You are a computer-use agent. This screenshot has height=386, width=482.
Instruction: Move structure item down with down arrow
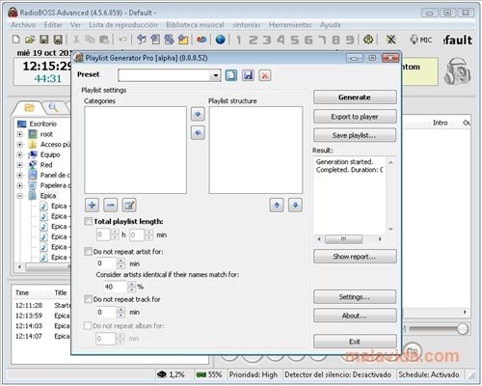click(x=295, y=205)
